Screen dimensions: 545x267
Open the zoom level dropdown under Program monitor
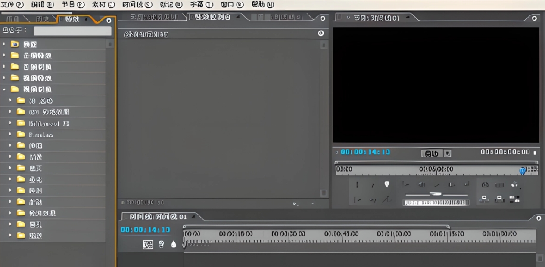[448, 153]
